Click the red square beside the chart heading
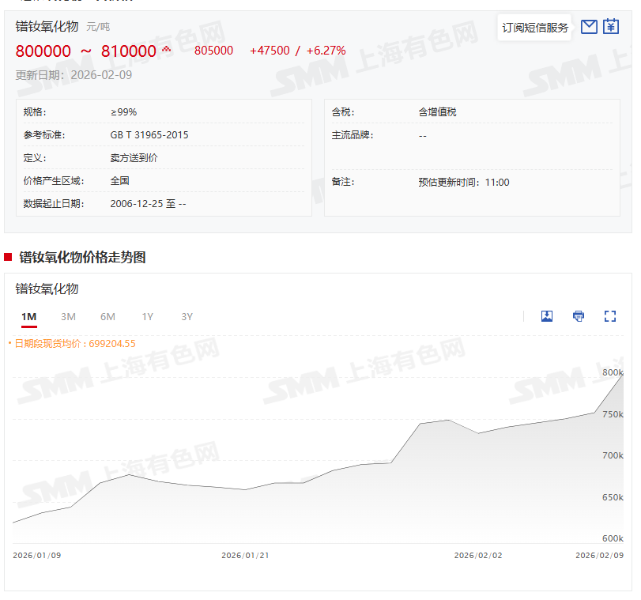This screenshot has width=641, height=600. [x=8, y=257]
